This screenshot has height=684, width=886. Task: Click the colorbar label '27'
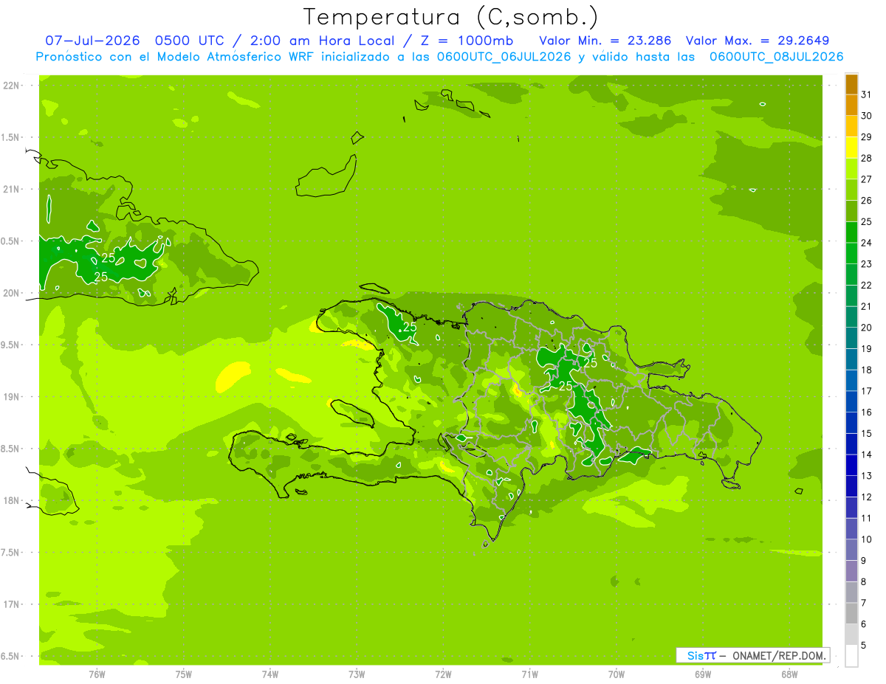867,179
